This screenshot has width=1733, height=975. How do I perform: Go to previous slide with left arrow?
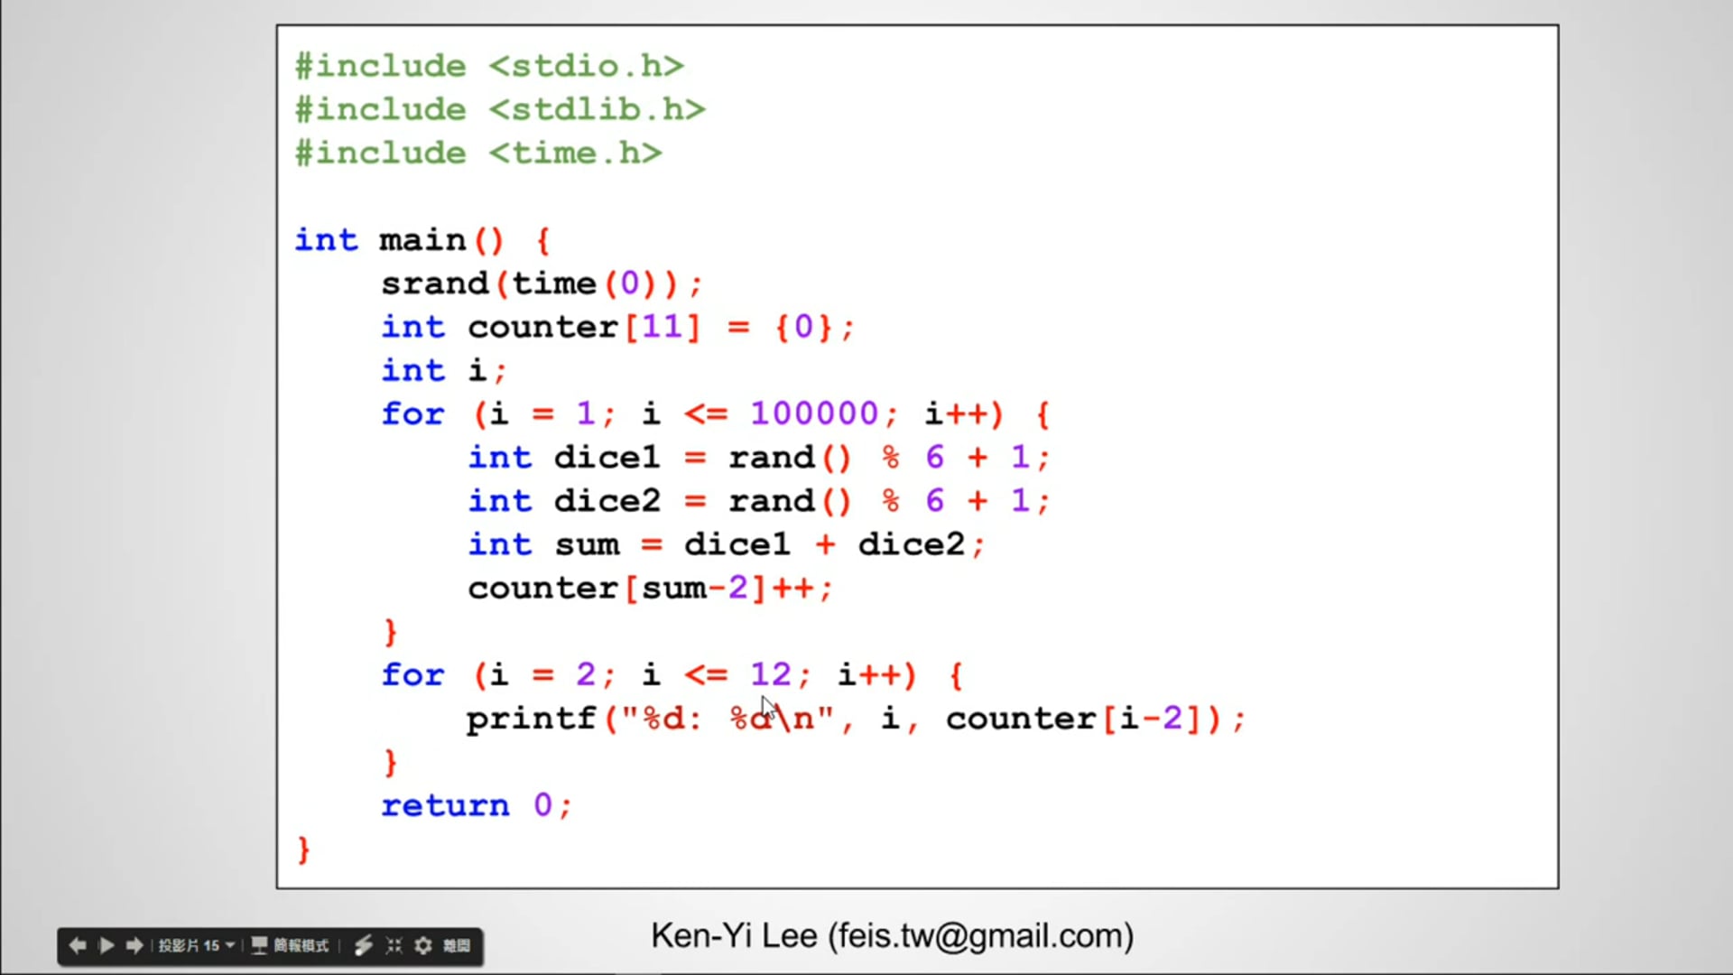[x=78, y=945]
